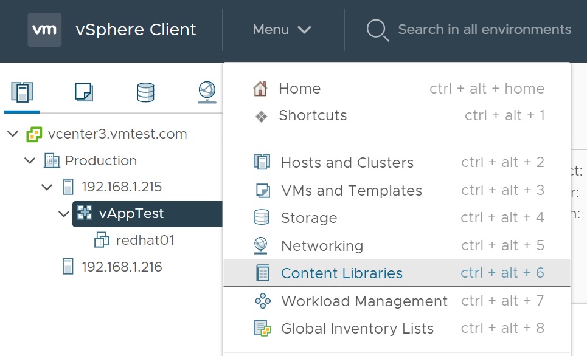Click Content Libraries icon in menu
This screenshot has height=356, width=587.
tap(262, 273)
